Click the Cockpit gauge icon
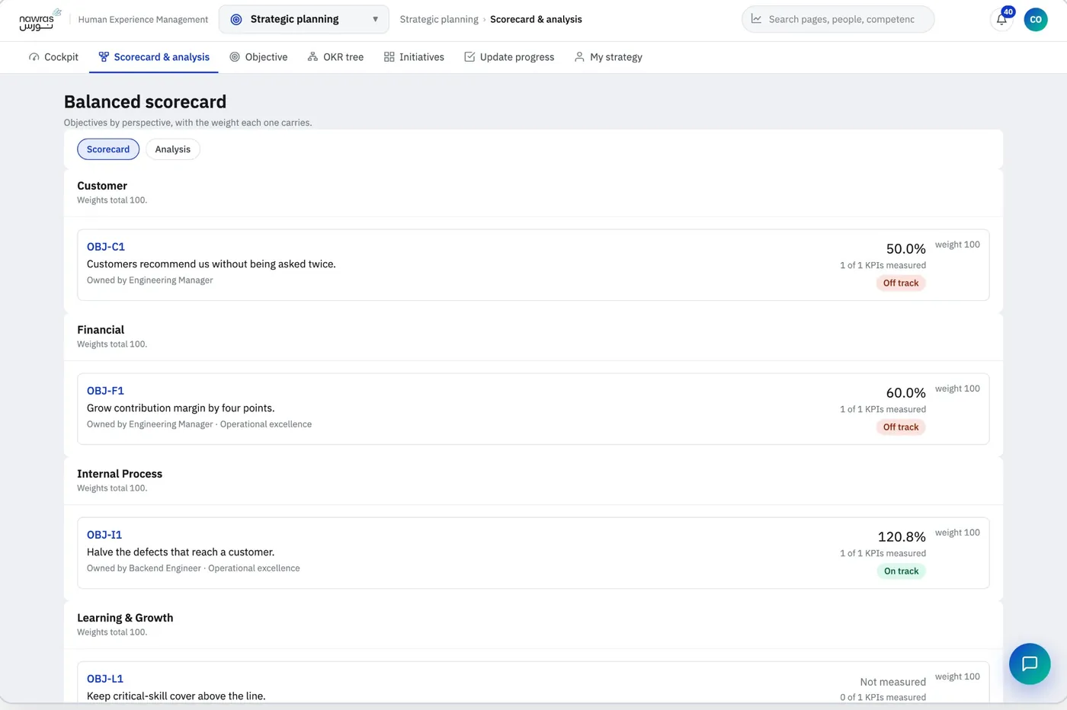Viewport: 1067px width, 710px height. coord(34,57)
